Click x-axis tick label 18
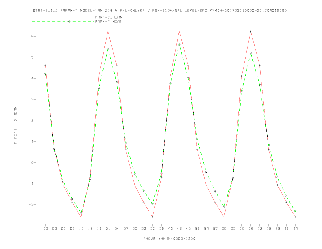This screenshot has width=322, height=249. point(99,229)
